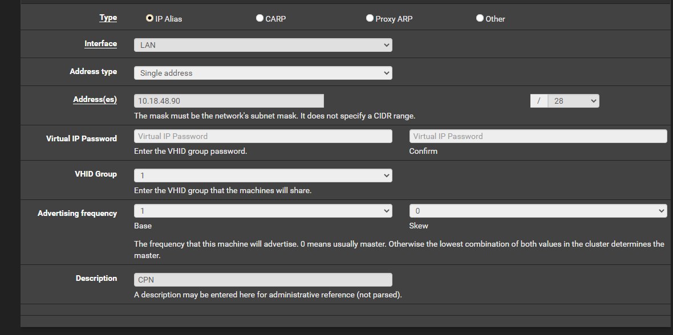The image size is (673, 335).
Task: Select the Other type radio button
Action: pyautogui.click(x=480, y=18)
